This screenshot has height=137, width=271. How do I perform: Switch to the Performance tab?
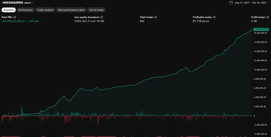(25, 10)
